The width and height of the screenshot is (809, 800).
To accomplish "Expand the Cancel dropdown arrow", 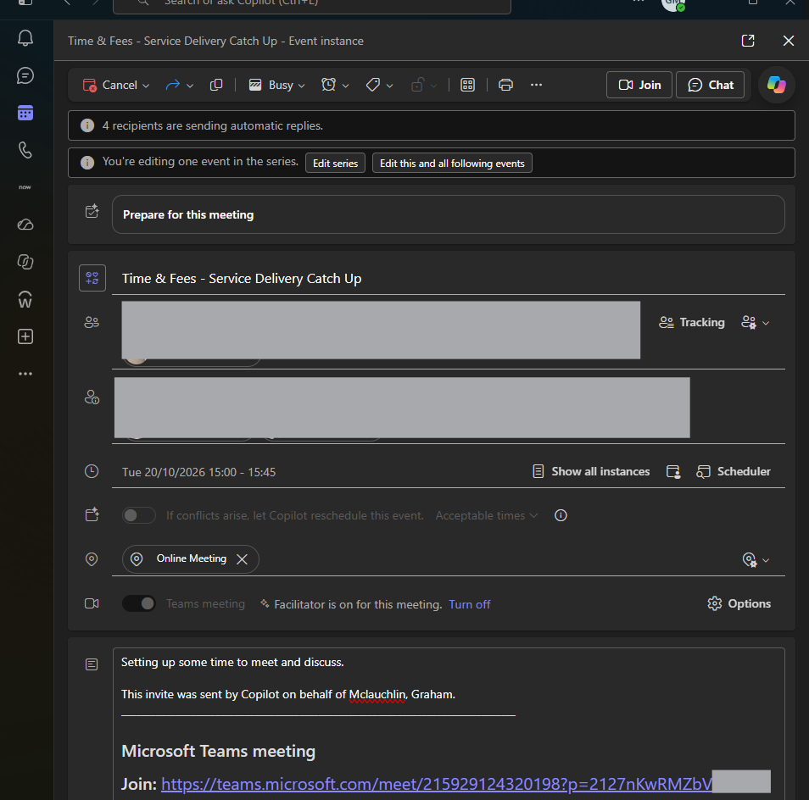I will (146, 86).
